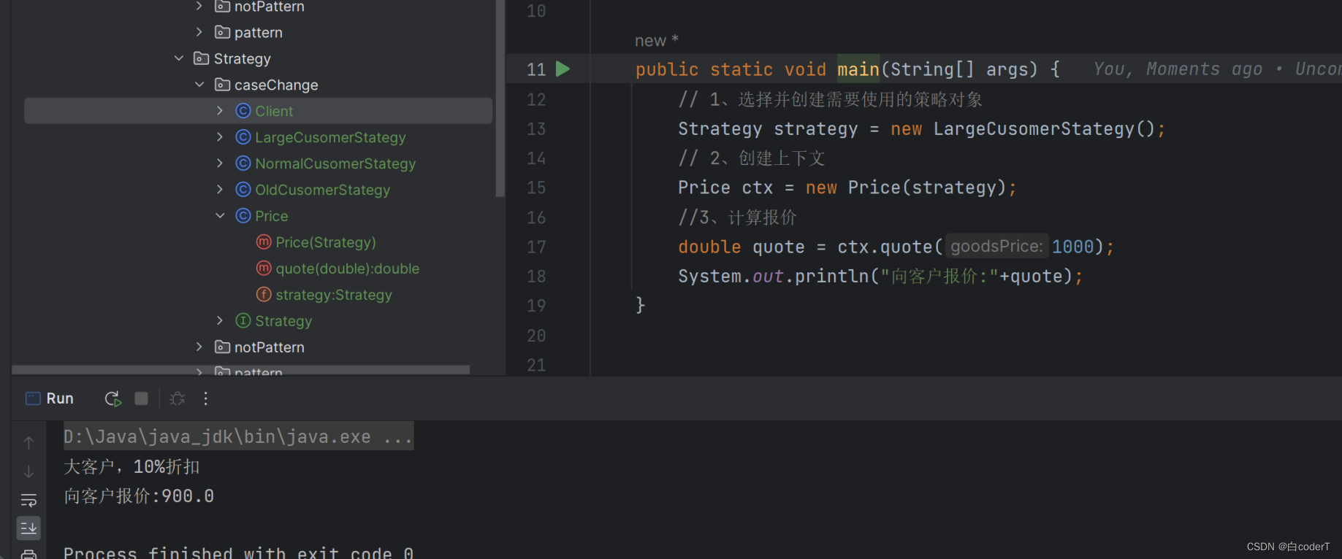
Task: Click the Strategy interface icon
Action: (x=243, y=321)
